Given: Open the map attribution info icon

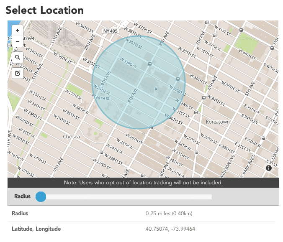Looking at the screenshot, I should tap(269, 168).
